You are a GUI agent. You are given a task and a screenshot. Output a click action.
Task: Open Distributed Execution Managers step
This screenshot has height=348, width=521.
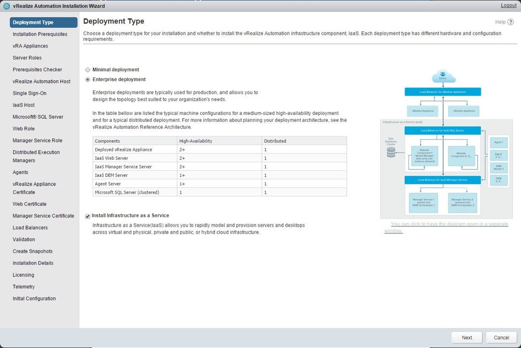36,157
